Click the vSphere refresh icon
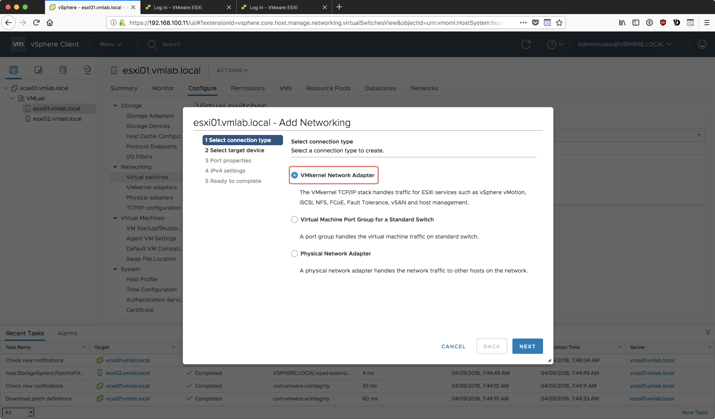The width and height of the screenshot is (715, 419). (526, 44)
